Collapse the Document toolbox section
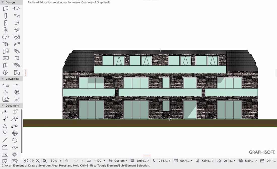 tap(3, 106)
